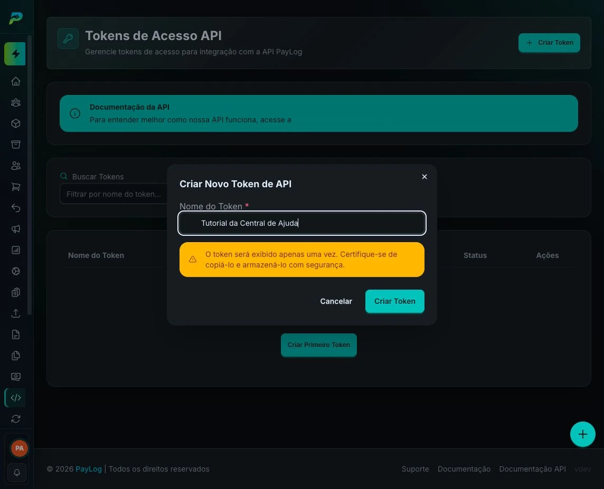604x489 pixels.
Task: Click the Nome do Token column header
Action: click(96, 255)
